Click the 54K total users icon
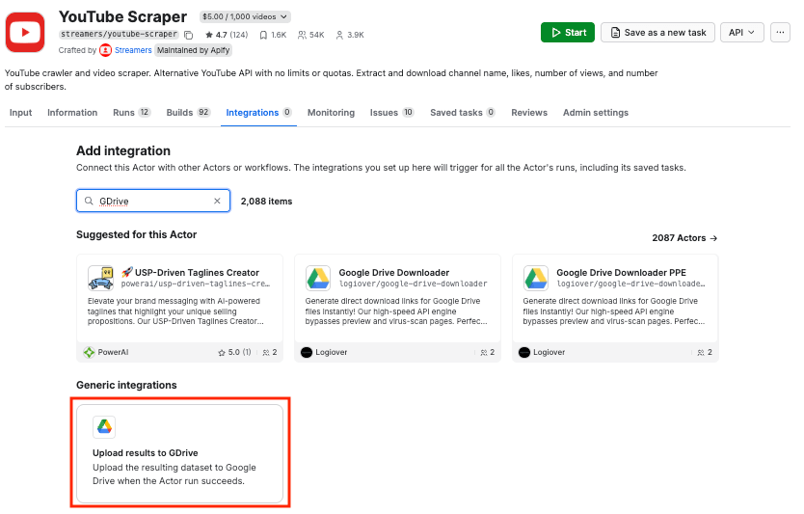 pos(302,35)
